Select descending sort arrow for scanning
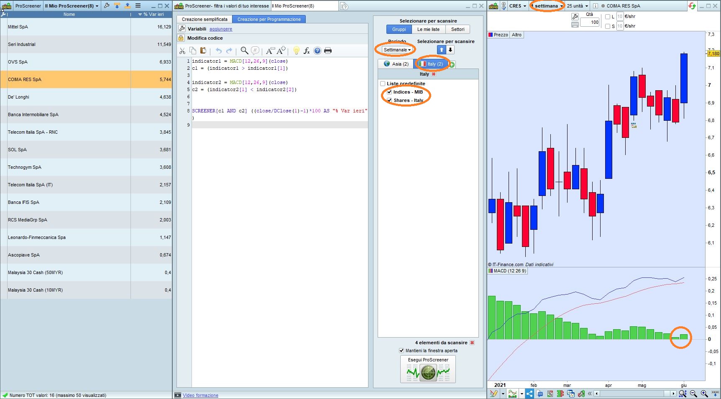 click(450, 50)
